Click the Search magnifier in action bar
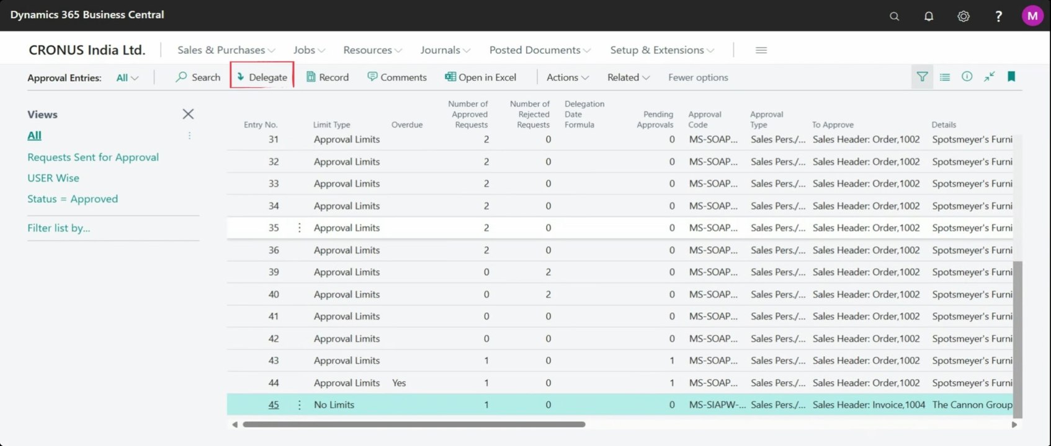This screenshot has height=446, width=1051. tap(181, 77)
